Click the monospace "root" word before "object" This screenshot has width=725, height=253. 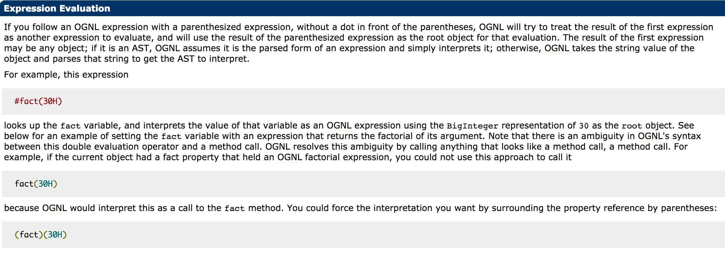point(632,126)
